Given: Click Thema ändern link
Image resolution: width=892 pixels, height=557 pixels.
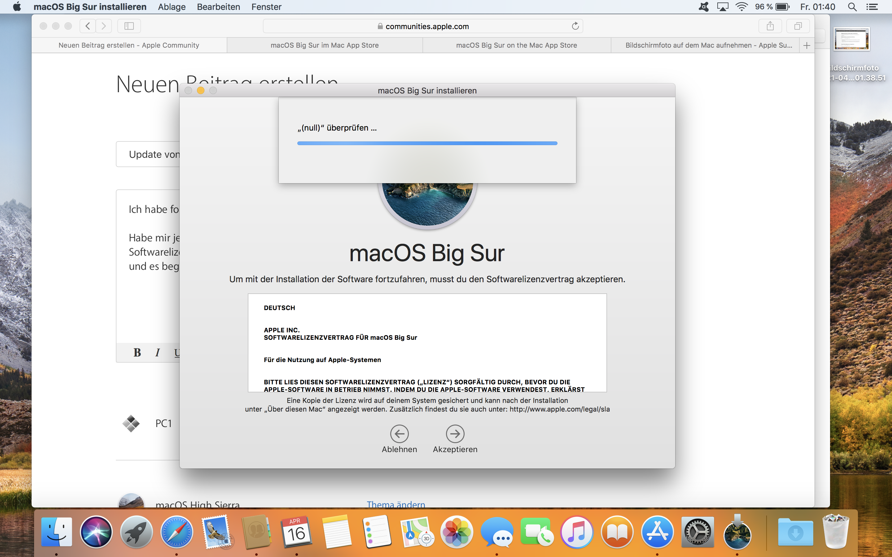Looking at the screenshot, I should coord(396,504).
